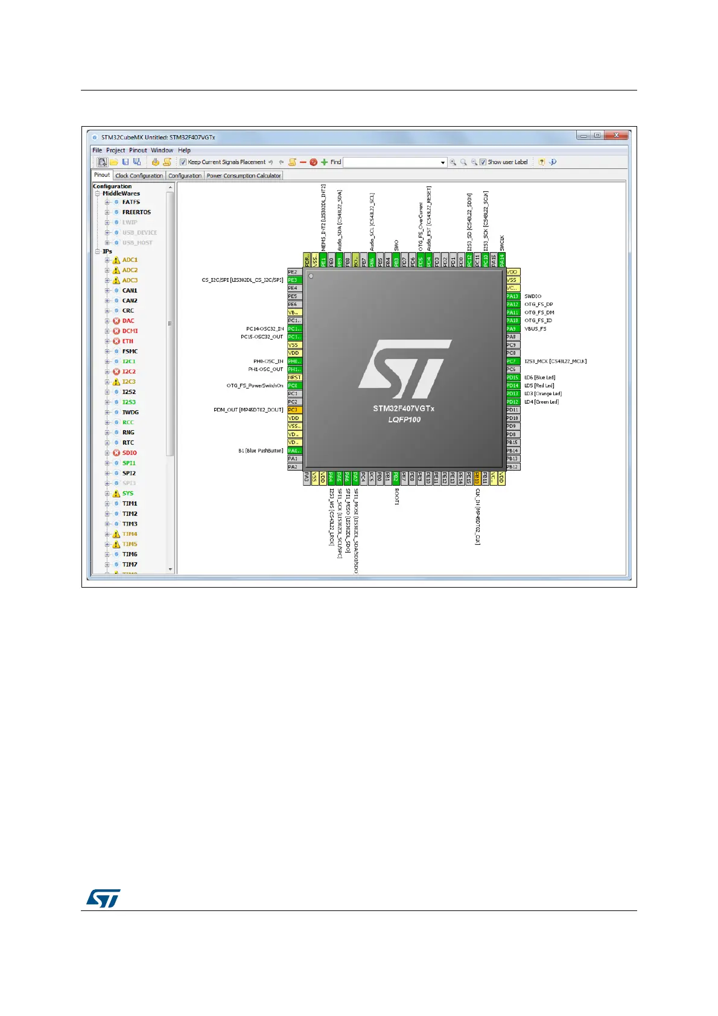This screenshot has height=1016, width=718.
Task: Click the Open Project folder icon
Action: click(x=113, y=162)
